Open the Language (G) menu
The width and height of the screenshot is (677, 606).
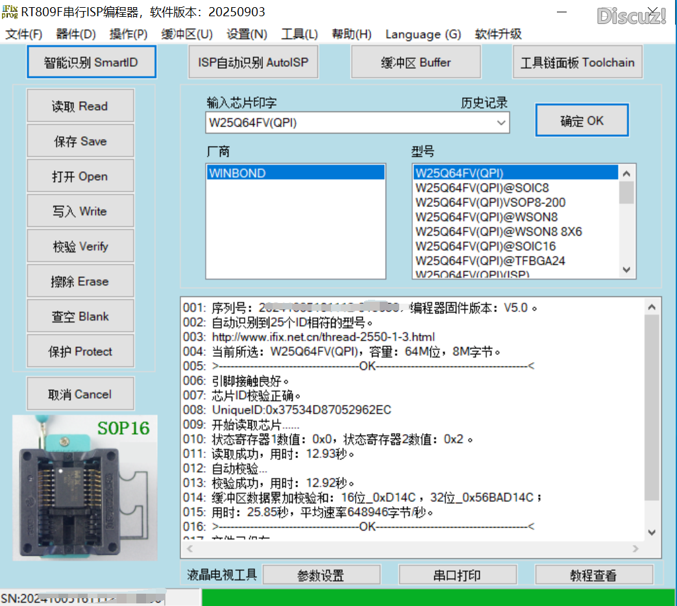423,34
